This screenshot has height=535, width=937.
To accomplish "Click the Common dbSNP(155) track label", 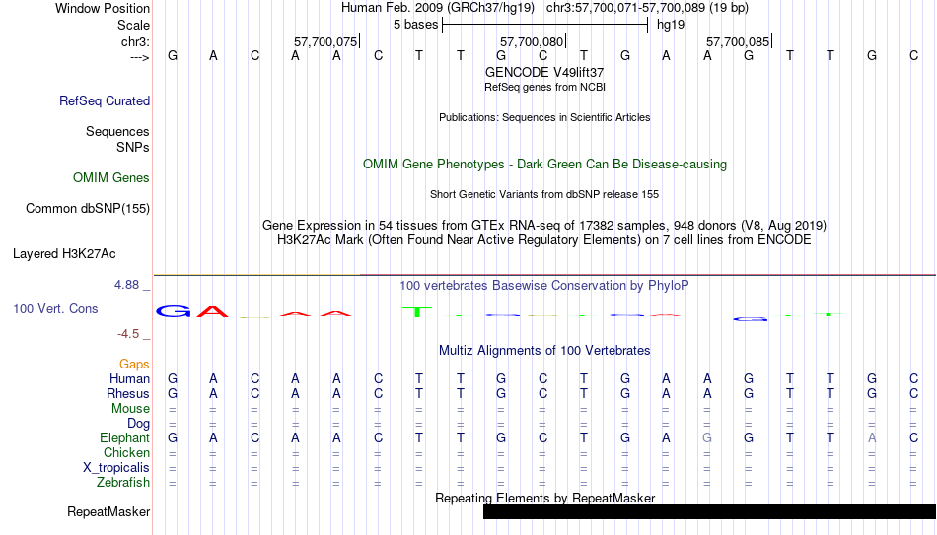I will (x=87, y=209).
